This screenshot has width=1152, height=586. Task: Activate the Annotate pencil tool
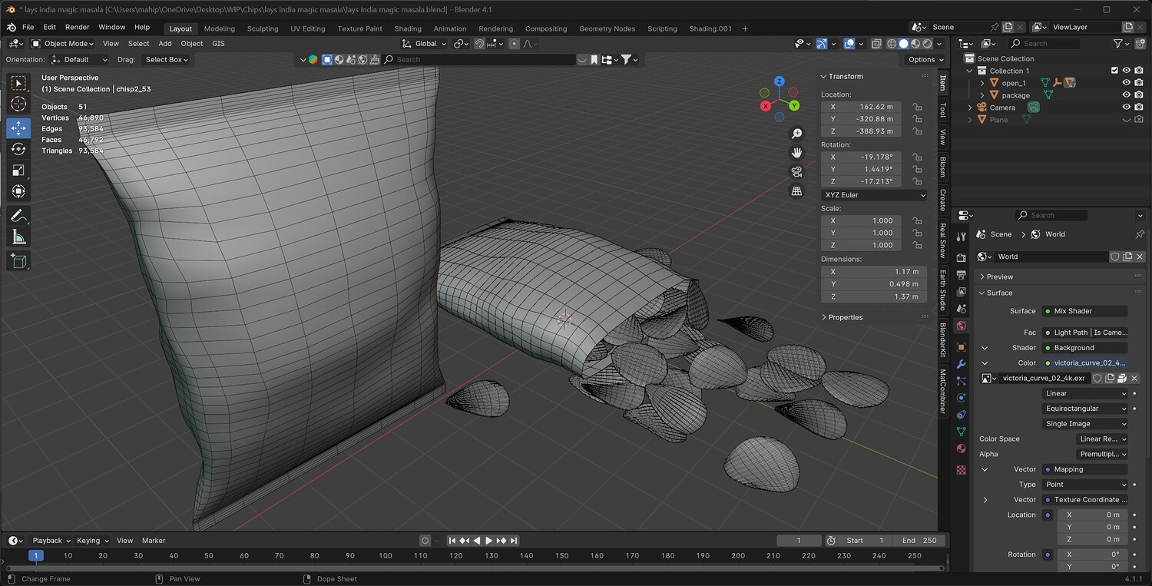[x=18, y=216]
